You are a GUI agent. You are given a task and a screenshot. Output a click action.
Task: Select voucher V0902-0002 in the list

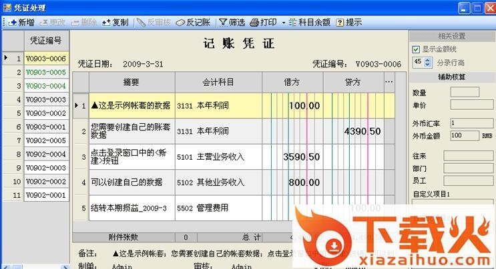[46, 182]
